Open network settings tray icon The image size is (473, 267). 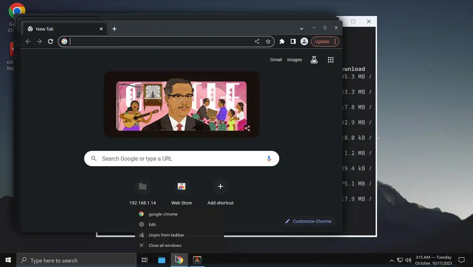click(400, 260)
